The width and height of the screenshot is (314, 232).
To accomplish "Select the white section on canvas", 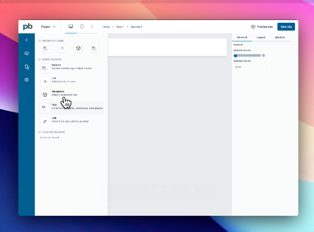I will coord(167,47).
